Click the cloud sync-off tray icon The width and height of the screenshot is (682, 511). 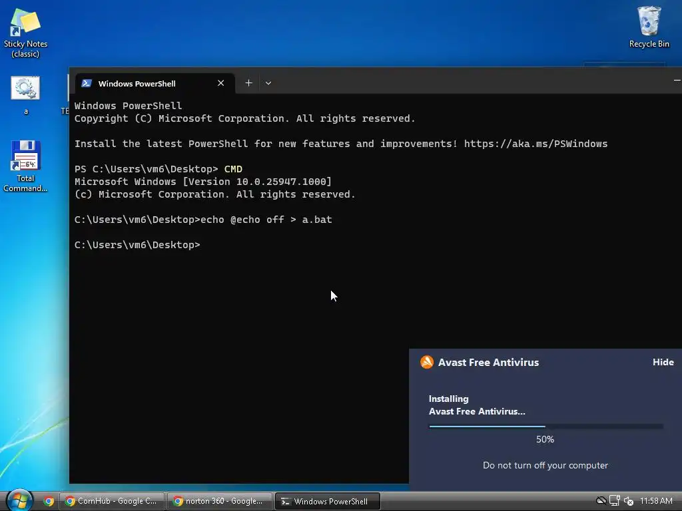coord(601,501)
